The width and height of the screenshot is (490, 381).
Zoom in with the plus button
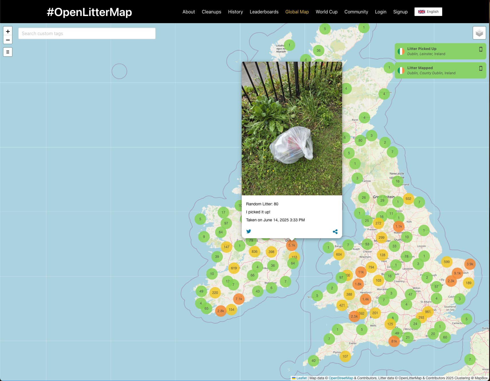8,31
